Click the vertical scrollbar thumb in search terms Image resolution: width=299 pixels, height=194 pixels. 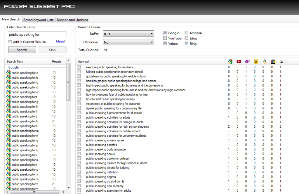point(68,82)
